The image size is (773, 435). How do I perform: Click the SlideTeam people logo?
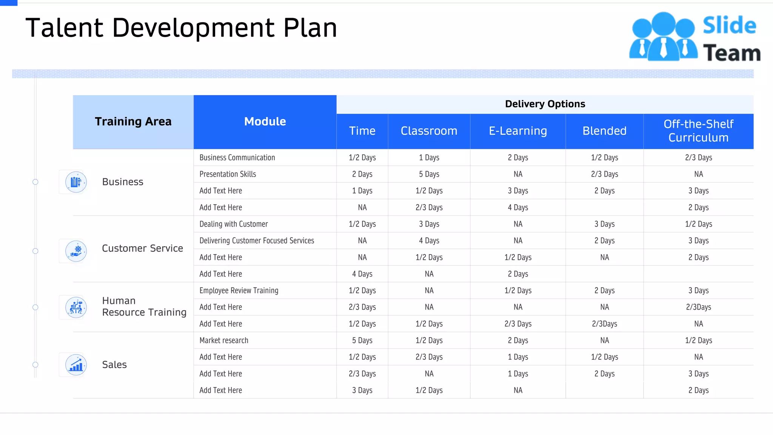point(663,37)
